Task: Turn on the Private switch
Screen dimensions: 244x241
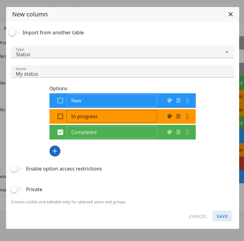Action: 16,189
